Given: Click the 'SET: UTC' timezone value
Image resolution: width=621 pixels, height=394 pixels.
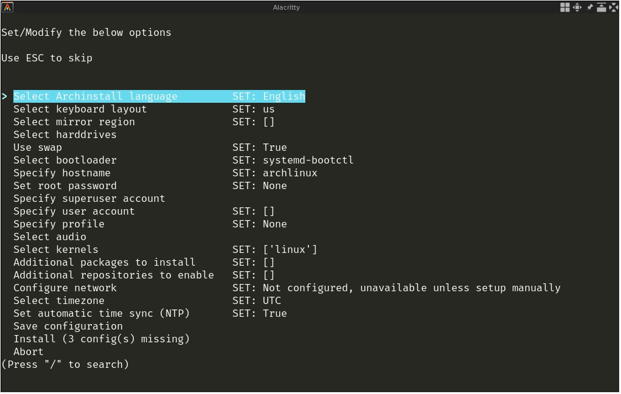Looking at the screenshot, I should click(x=257, y=300).
